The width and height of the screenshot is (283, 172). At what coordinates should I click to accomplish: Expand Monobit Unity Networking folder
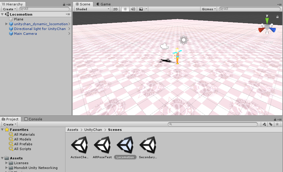click(7, 168)
